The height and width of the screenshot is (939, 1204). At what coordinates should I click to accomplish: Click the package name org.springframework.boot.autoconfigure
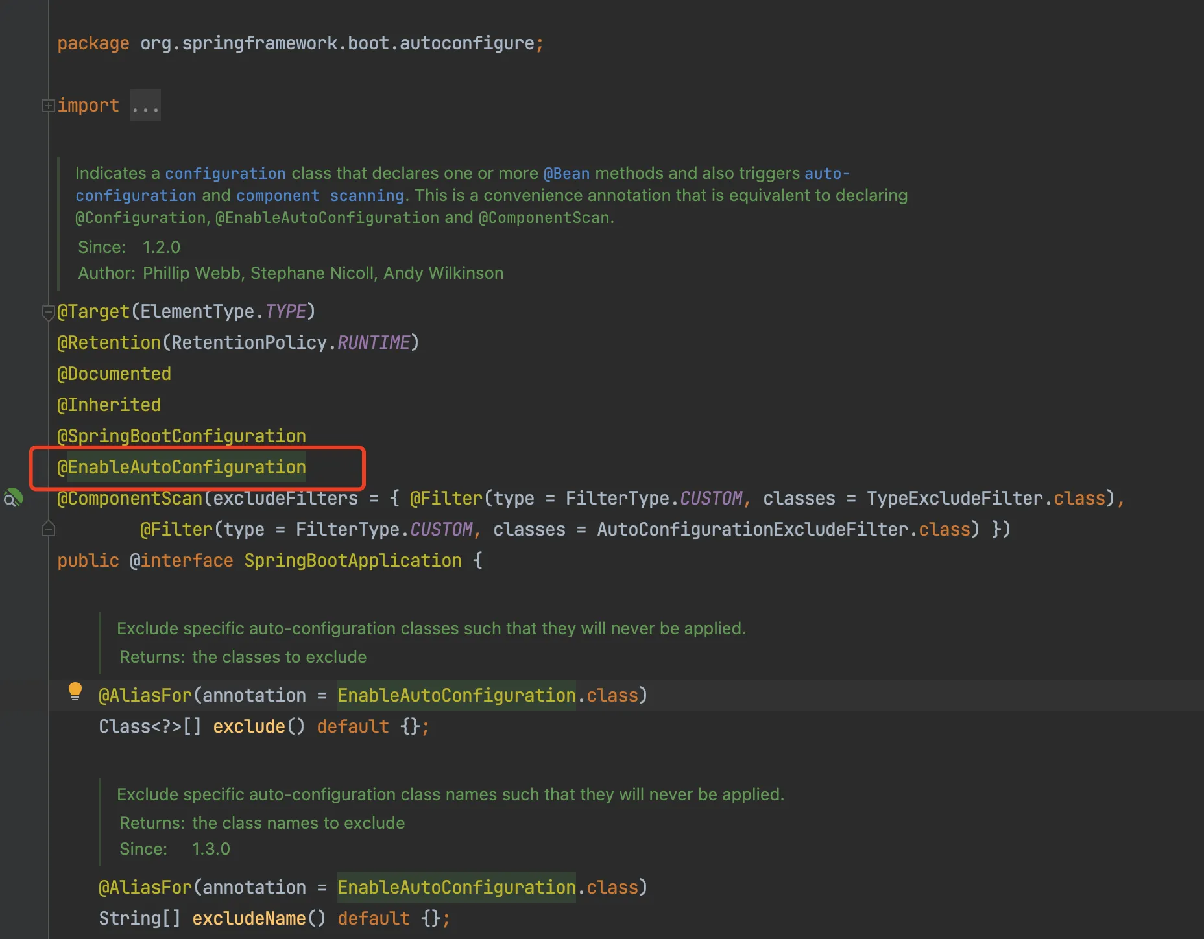click(337, 43)
